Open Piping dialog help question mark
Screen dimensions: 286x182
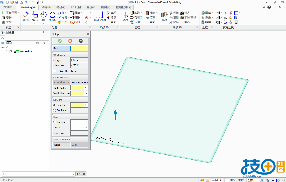click(81, 41)
